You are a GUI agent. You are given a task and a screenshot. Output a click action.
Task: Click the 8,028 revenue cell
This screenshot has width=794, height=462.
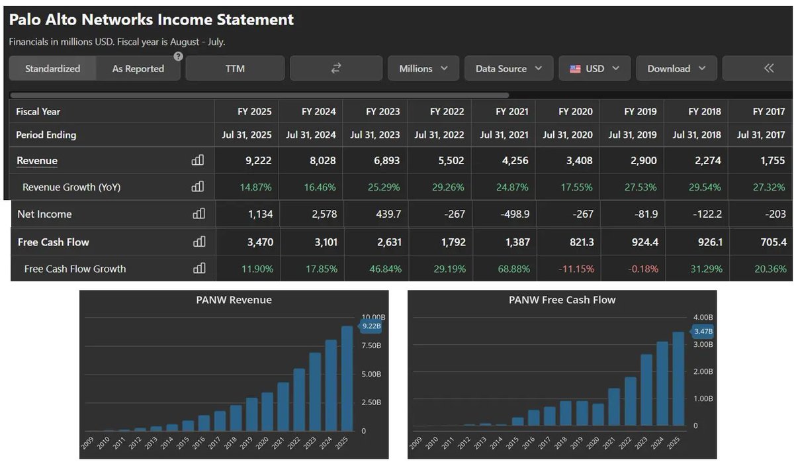[323, 160]
